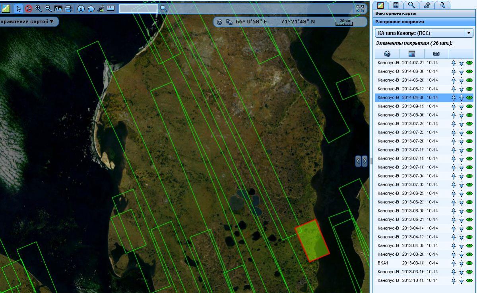This screenshot has width=477, height=293.
Task: Switch to the wrench settings tab
Action: pyautogui.click(x=442, y=5)
